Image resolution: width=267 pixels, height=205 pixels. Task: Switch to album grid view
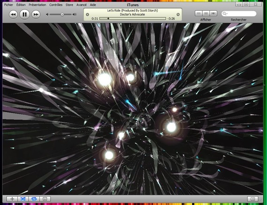206,14
